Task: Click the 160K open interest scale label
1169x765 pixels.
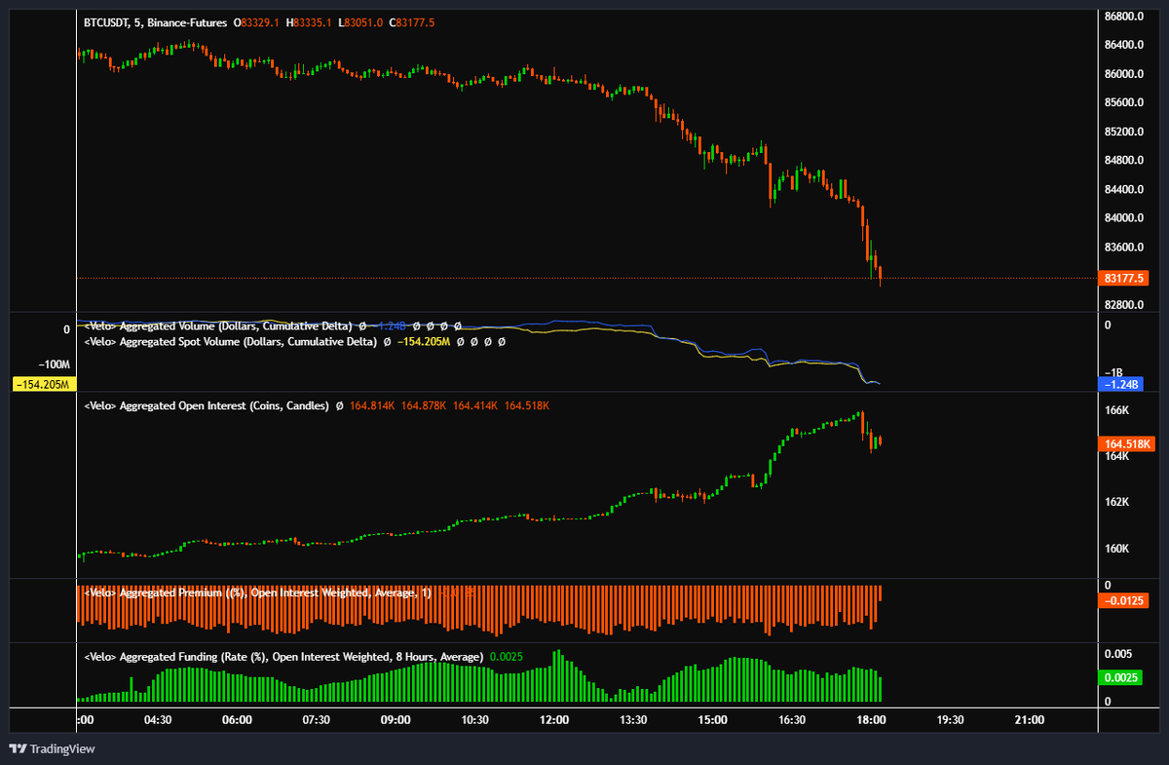Action: [x=1116, y=549]
